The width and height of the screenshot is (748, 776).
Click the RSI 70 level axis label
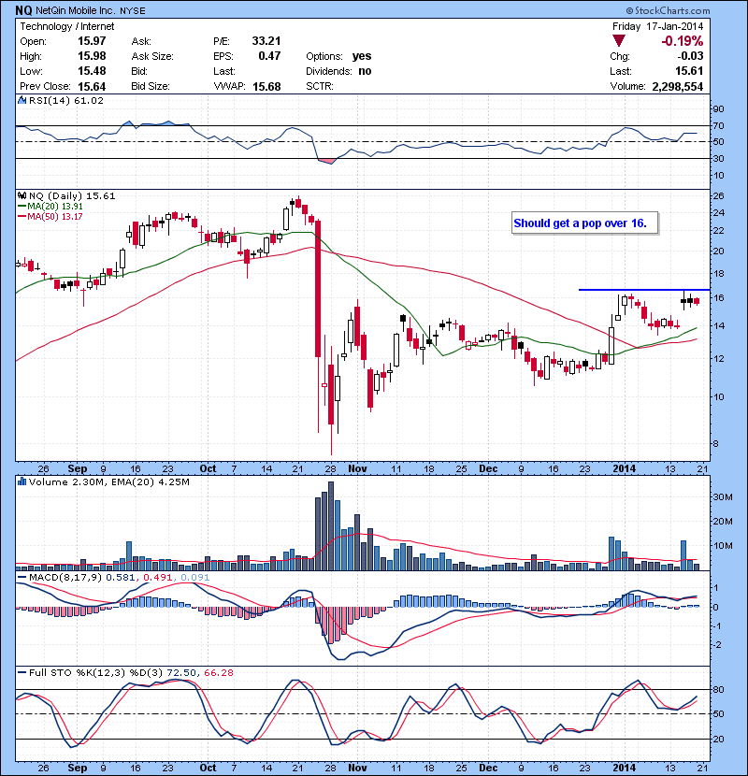click(x=718, y=126)
